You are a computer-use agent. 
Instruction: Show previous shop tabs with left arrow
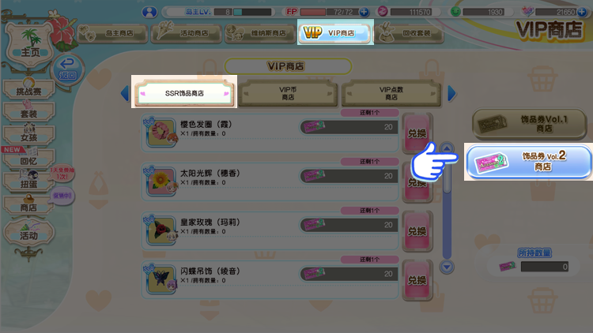tap(125, 93)
